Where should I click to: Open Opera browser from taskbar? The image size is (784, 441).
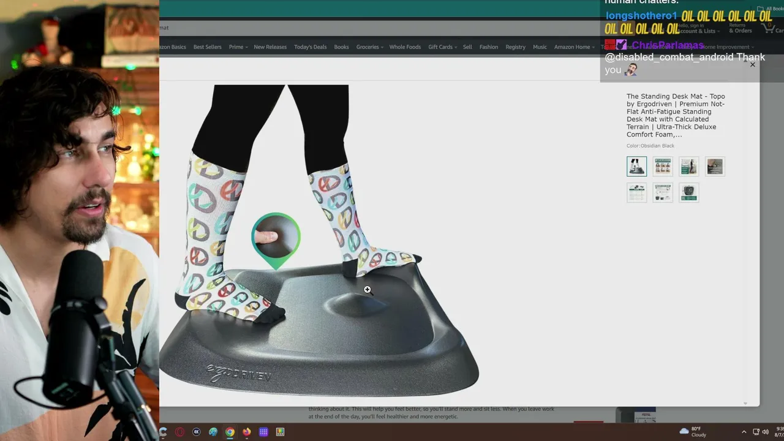[179, 432]
